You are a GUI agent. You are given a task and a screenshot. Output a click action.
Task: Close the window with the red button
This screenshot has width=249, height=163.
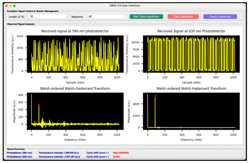[6, 6]
